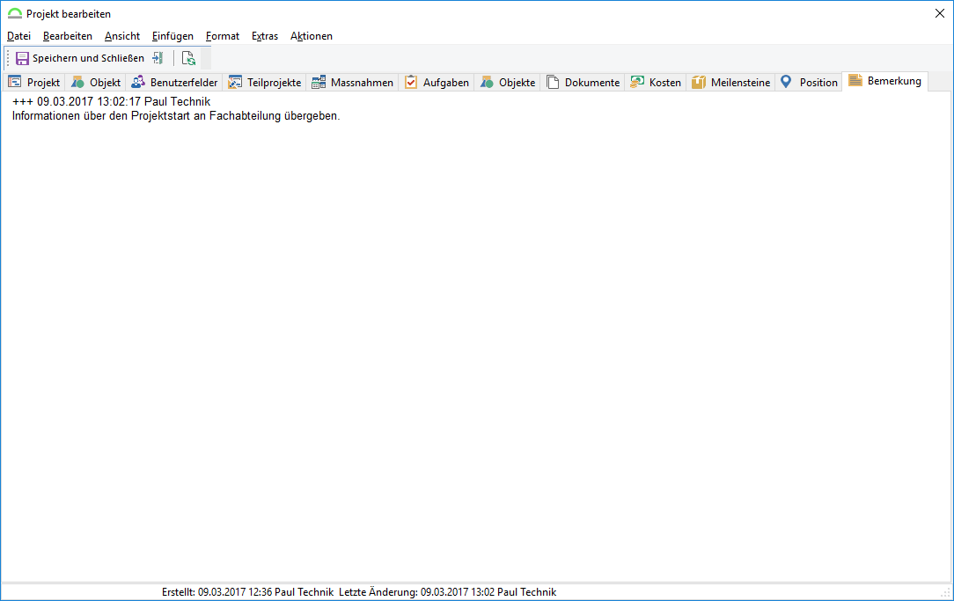This screenshot has width=954, height=601.
Task: Click the close-without-saving door icon
Action: [x=158, y=58]
